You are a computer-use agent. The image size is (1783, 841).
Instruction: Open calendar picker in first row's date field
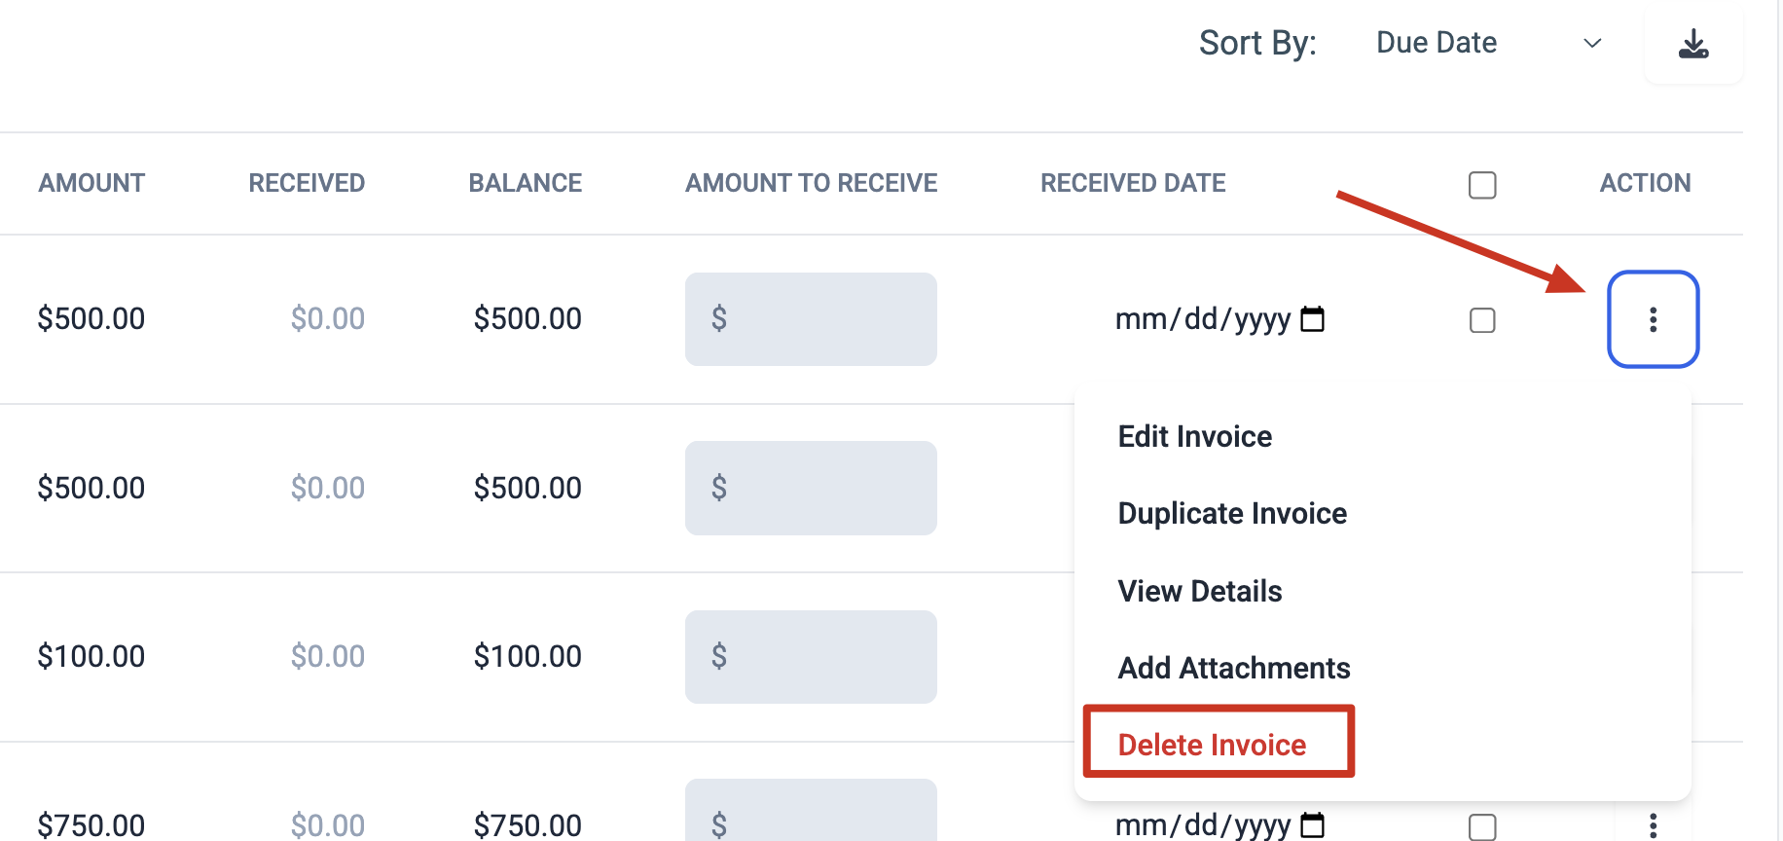click(1313, 318)
